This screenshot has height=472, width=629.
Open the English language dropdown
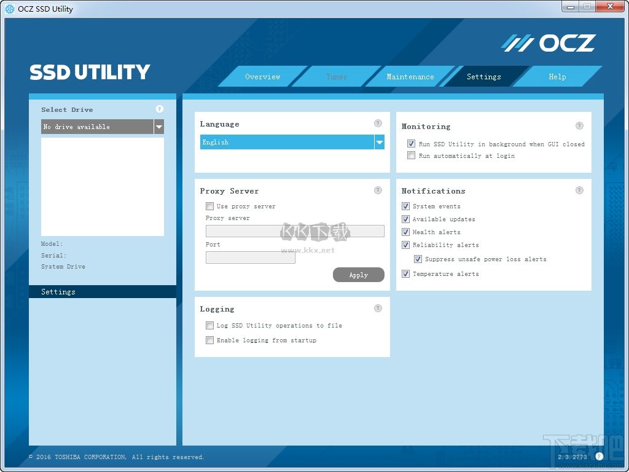(x=380, y=142)
